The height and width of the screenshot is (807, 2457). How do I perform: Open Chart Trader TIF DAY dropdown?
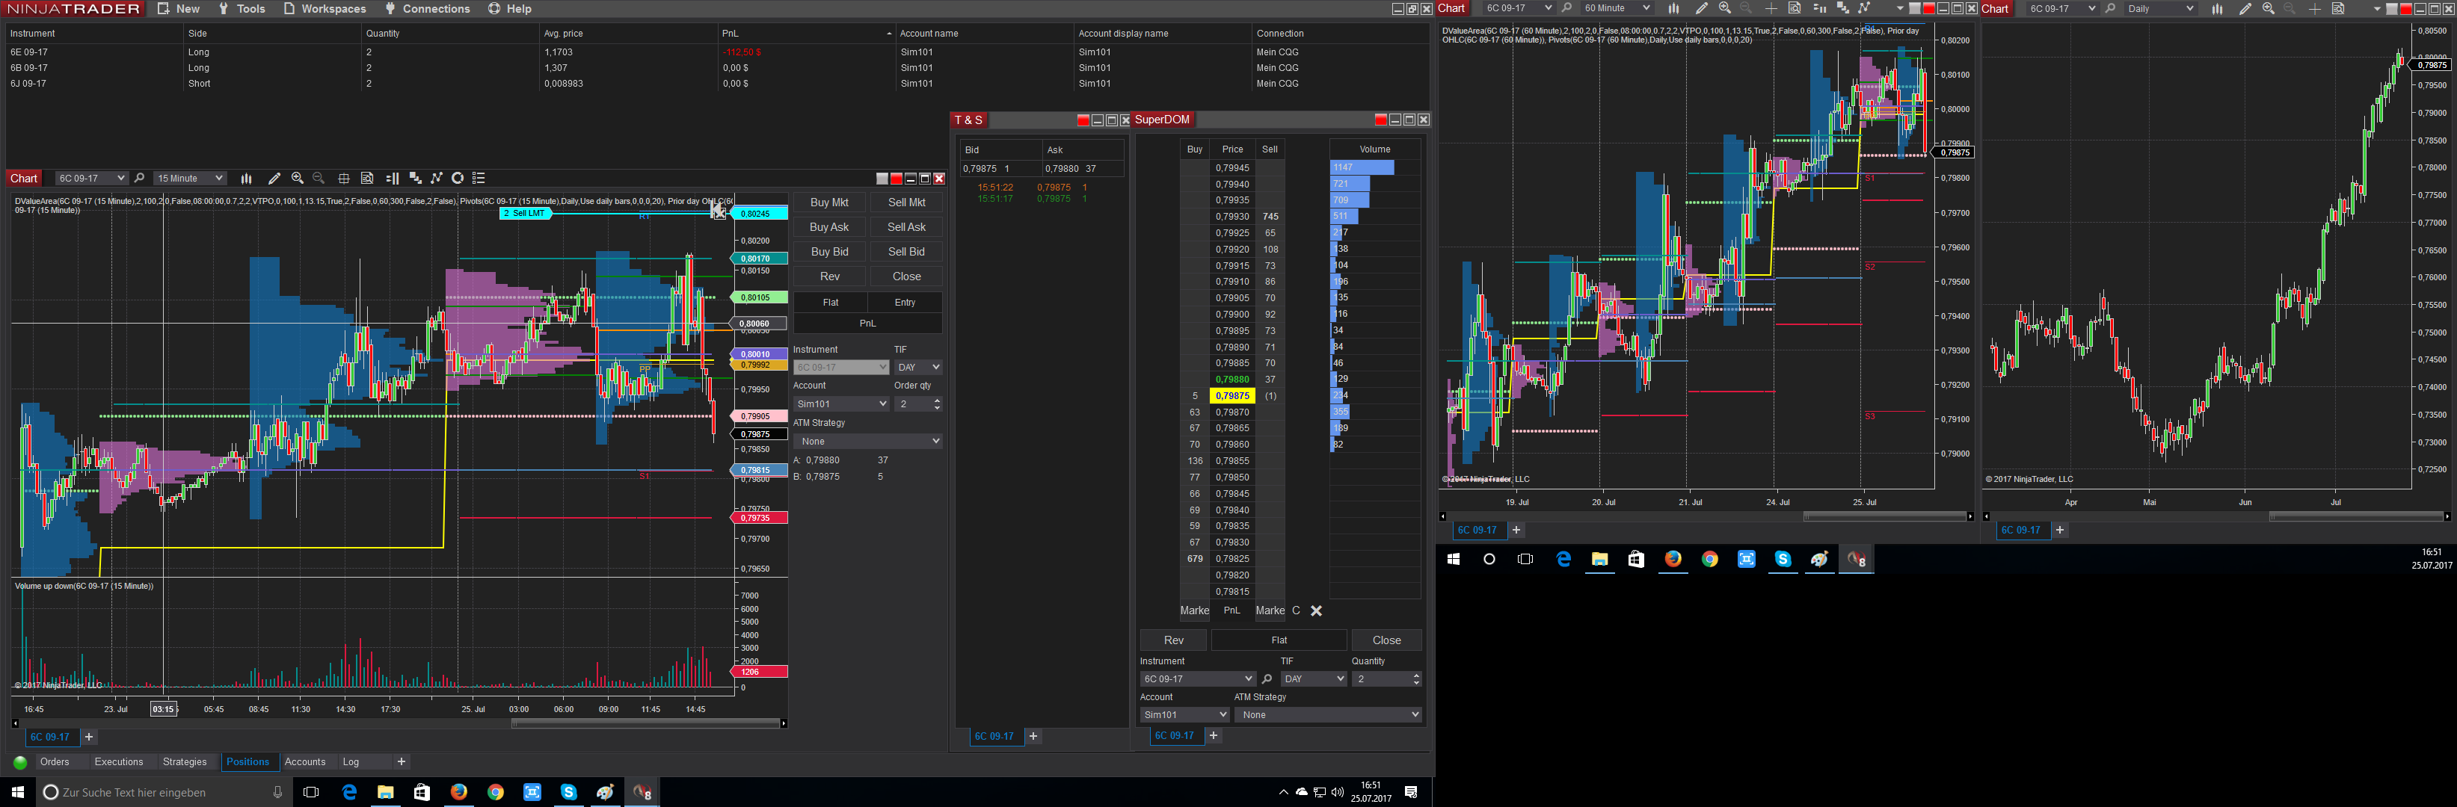pos(918,367)
